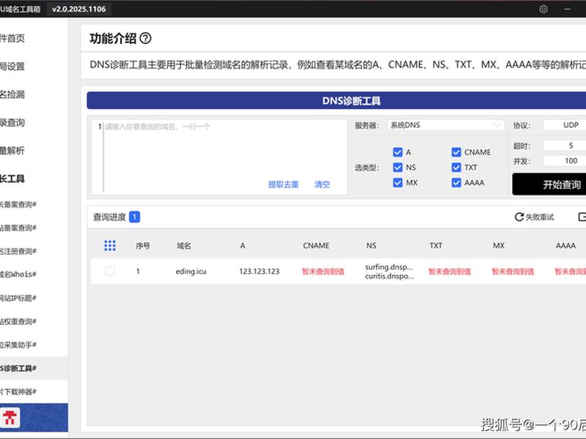Click the 并发 value field showing 100
This screenshot has height=439, width=586.
(564, 161)
